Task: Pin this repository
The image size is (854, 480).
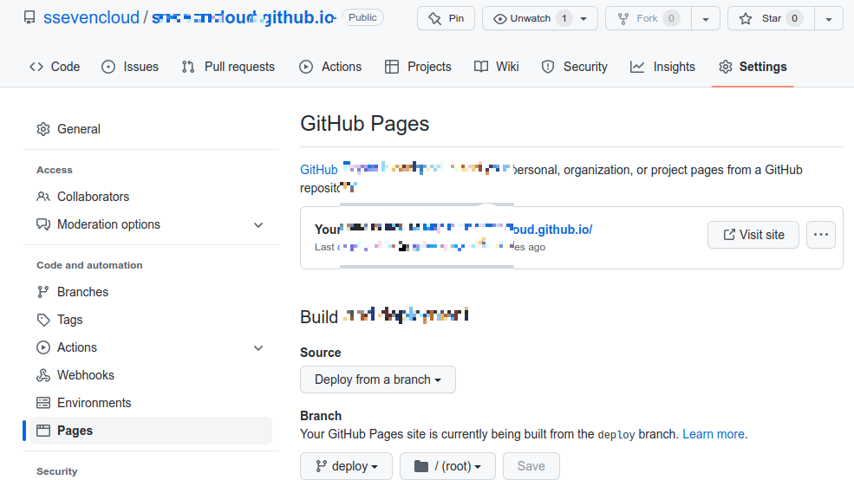Action: point(446,18)
